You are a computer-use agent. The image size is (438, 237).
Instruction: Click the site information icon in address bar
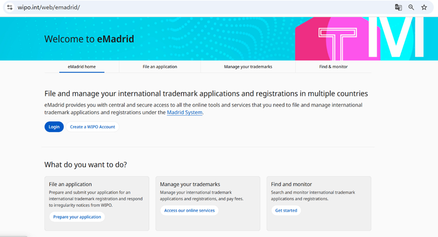click(10, 7)
